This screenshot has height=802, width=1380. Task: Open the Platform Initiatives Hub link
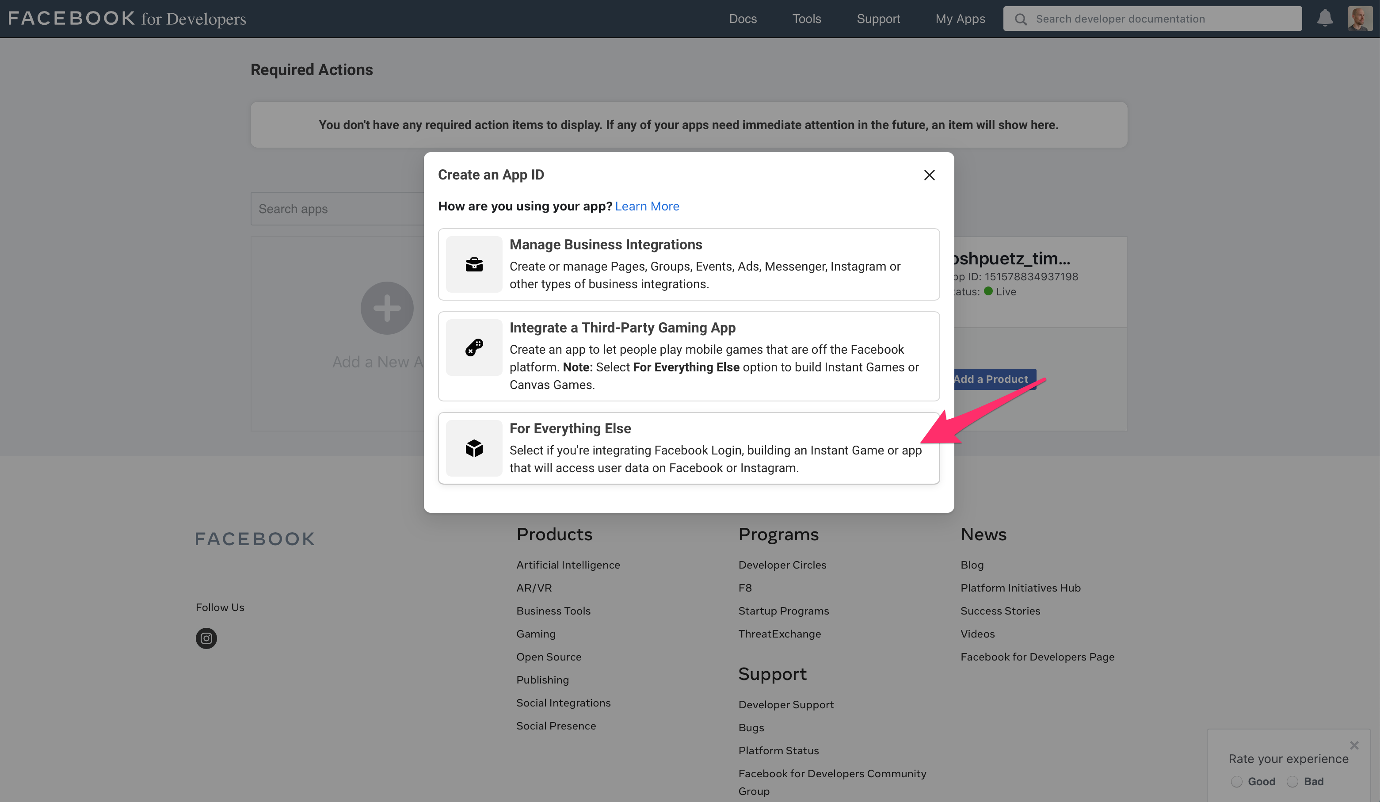coord(1021,588)
